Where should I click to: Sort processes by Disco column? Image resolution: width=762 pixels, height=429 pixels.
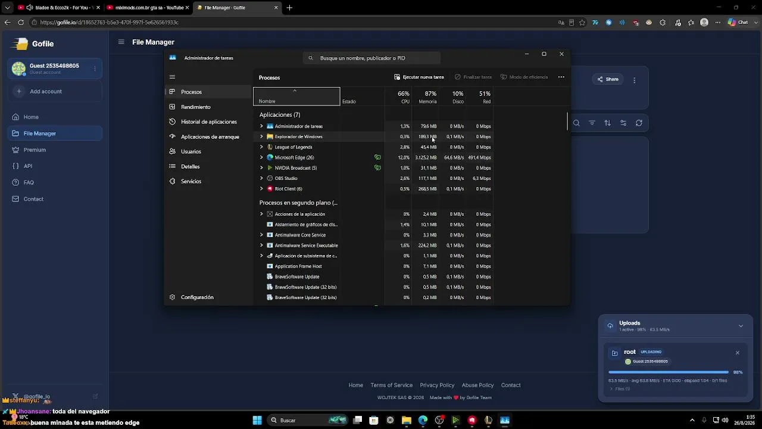coord(453,97)
